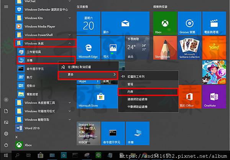Screen dimensions: 230x160
Task: Collapse the Windows 系統 folder
Action: pyautogui.click(x=69, y=44)
